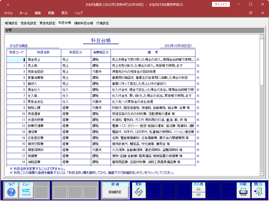Viewport: 269px width, 201px height.
Task: Move row up with the up arrow
Action: pyautogui.click(x=199, y=189)
